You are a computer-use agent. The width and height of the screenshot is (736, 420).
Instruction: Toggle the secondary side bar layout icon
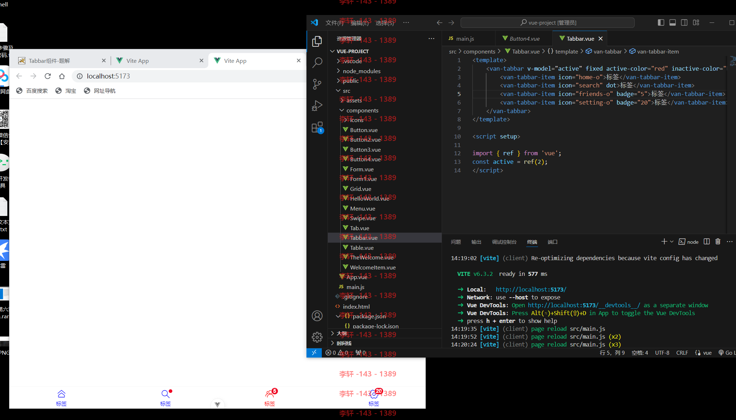tap(684, 22)
